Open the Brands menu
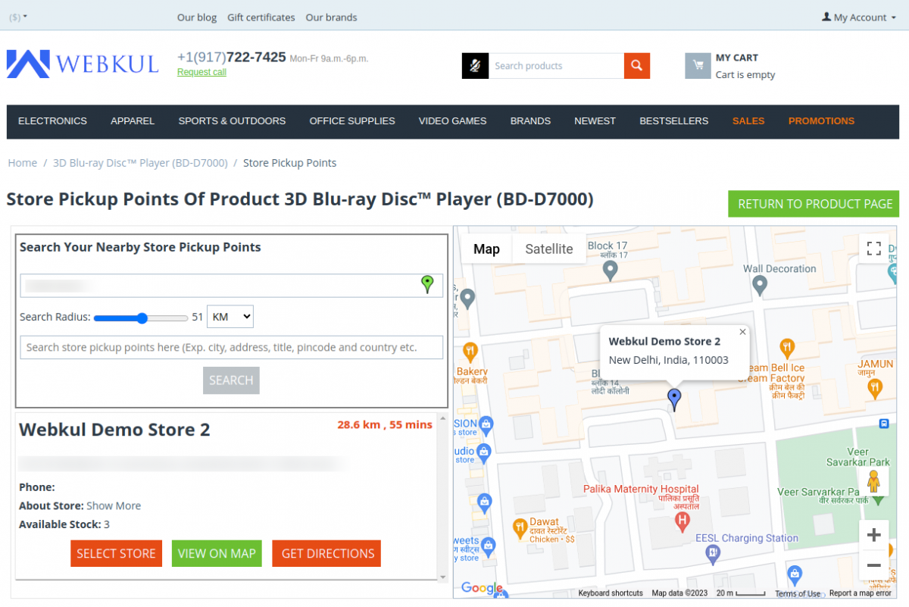Viewport: 909px width, 607px height. click(530, 121)
